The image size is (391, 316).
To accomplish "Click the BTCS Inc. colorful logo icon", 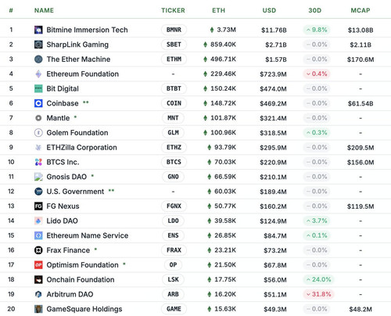I will (38, 162).
